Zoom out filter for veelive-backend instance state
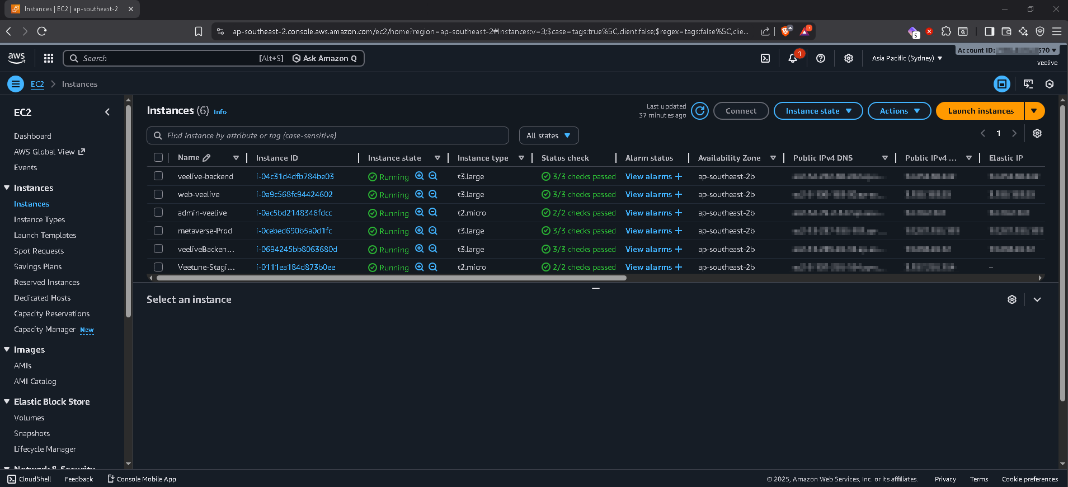The height and width of the screenshot is (487, 1068). pyautogui.click(x=433, y=176)
